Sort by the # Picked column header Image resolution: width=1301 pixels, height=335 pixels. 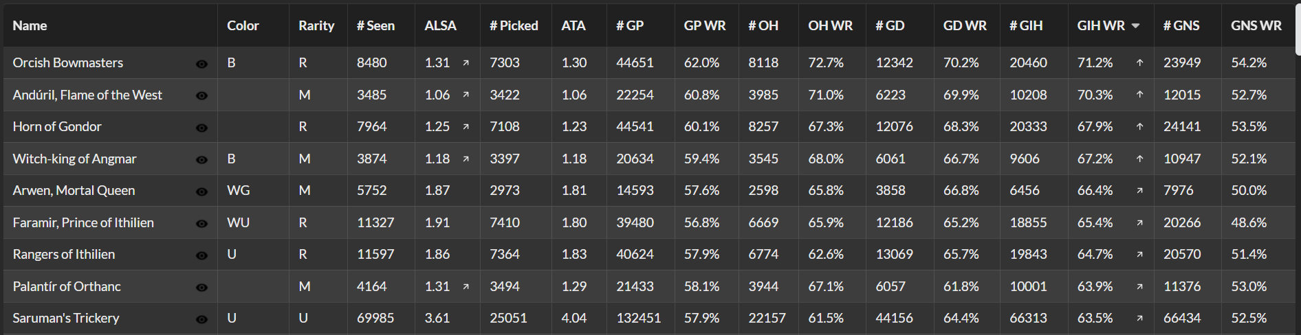pos(514,26)
